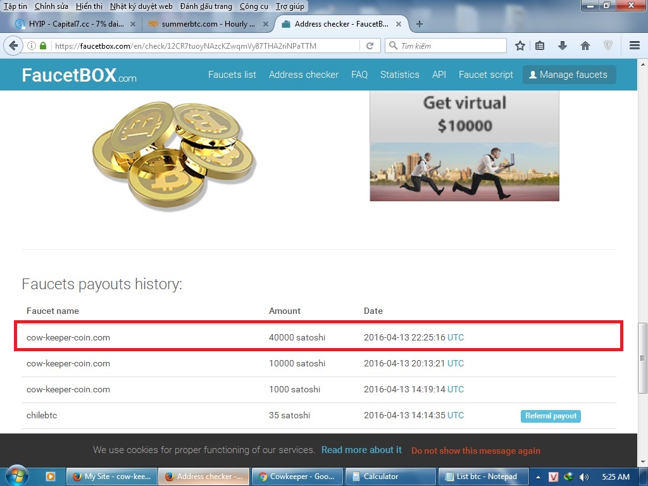Switch to Cowkeeper - Google Chrome taskbar window

297,477
